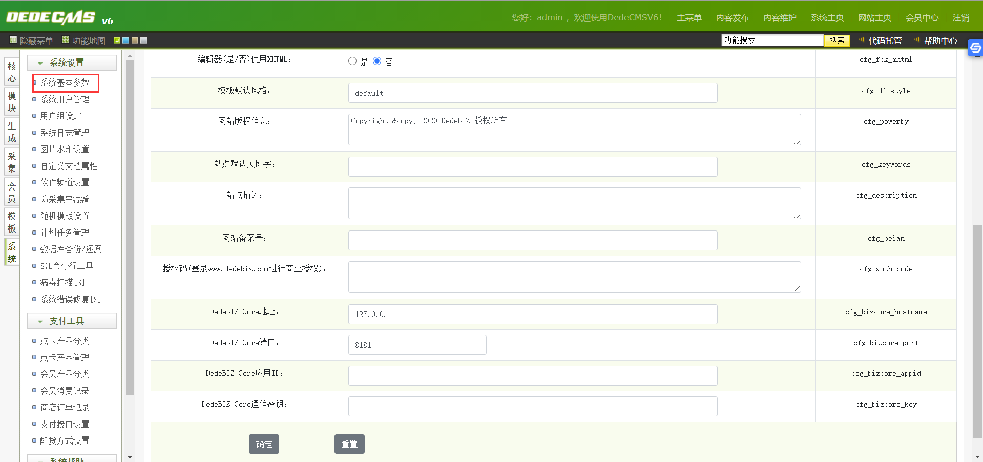Click the DedeBIZ Core端口 input field
This screenshot has height=462, width=983.
(417, 345)
